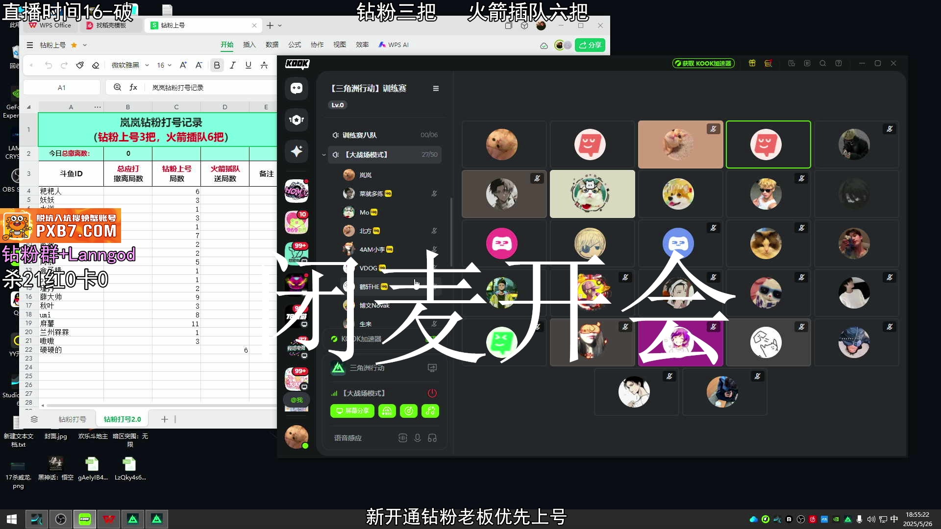
Task: Select user 博文Novak in channel list
Action: pyautogui.click(x=374, y=305)
